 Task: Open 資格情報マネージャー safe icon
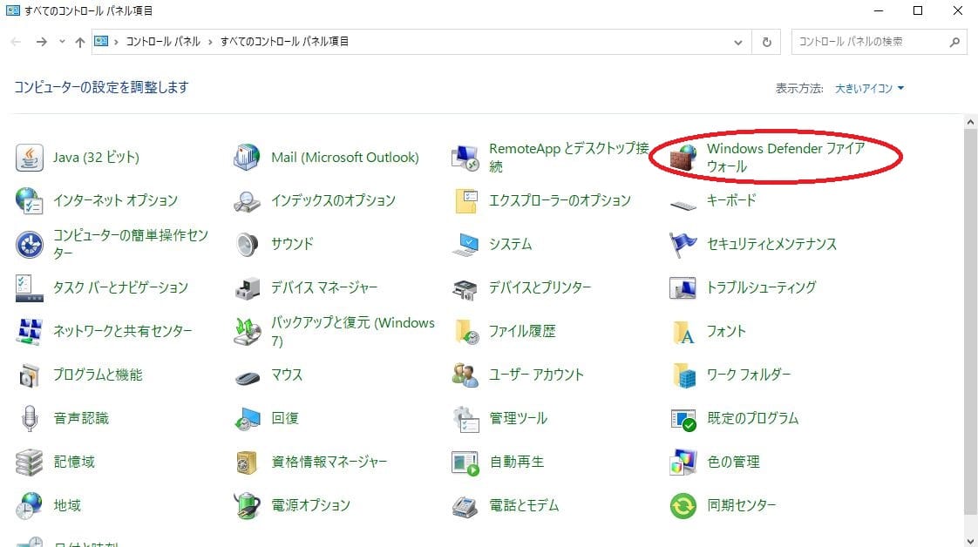247,463
